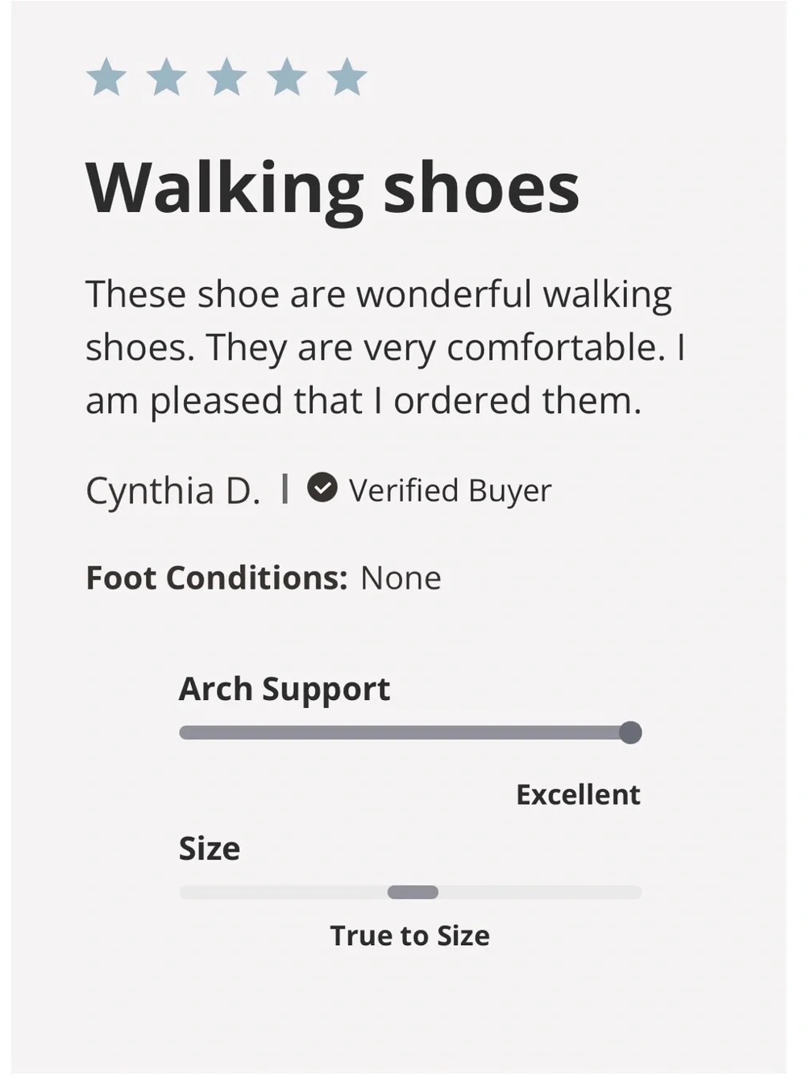Select the third rating star

click(226, 77)
